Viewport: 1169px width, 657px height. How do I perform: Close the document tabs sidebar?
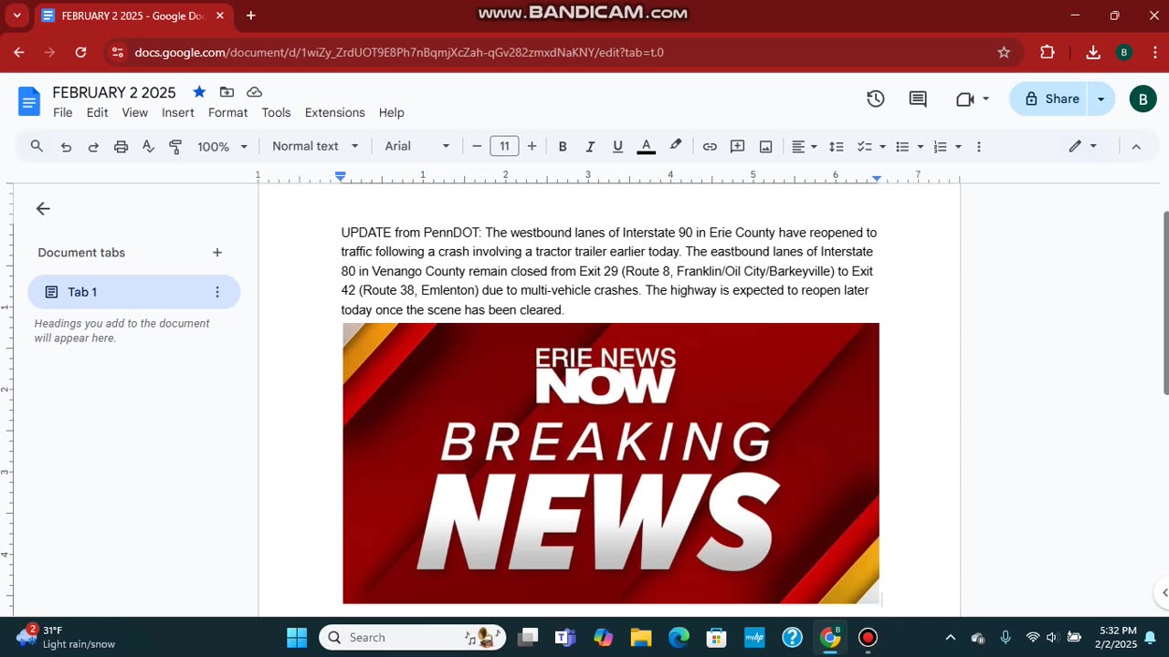coord(43,209)
